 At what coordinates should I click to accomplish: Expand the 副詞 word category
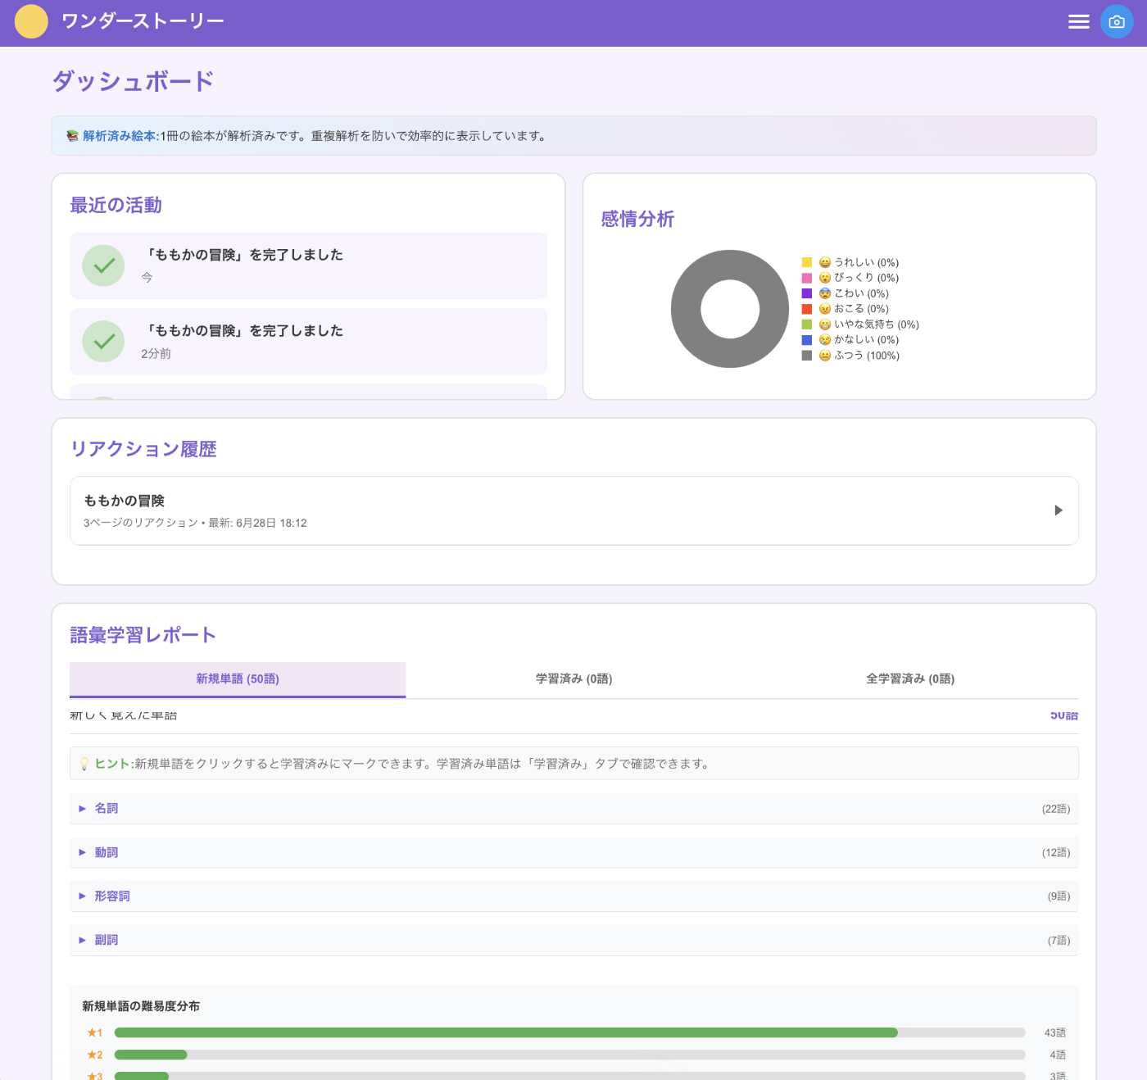coord(573,940)
